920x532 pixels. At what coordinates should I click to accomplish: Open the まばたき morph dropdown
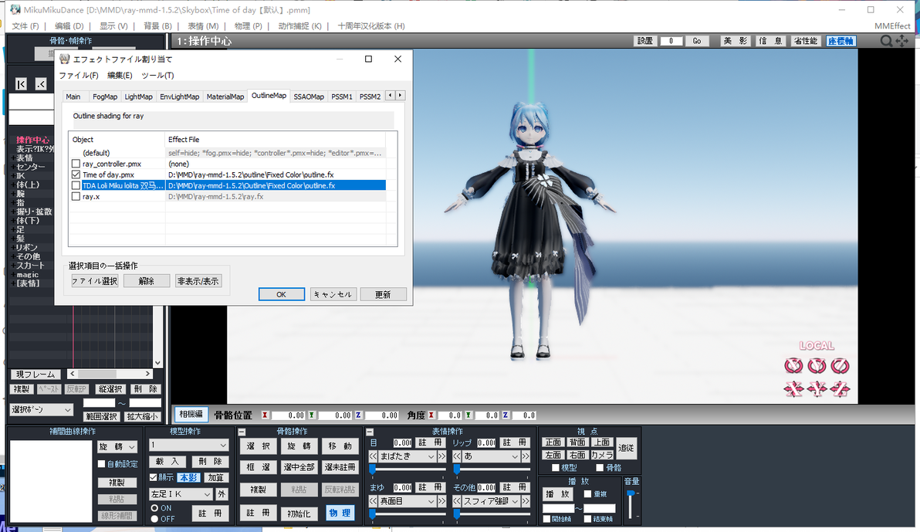tap(407, 456)
